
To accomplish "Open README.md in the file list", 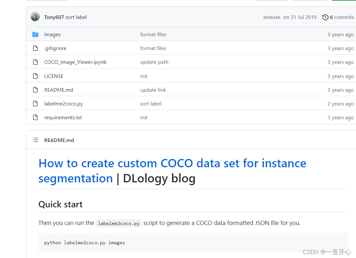I will [x=59, y=90].
